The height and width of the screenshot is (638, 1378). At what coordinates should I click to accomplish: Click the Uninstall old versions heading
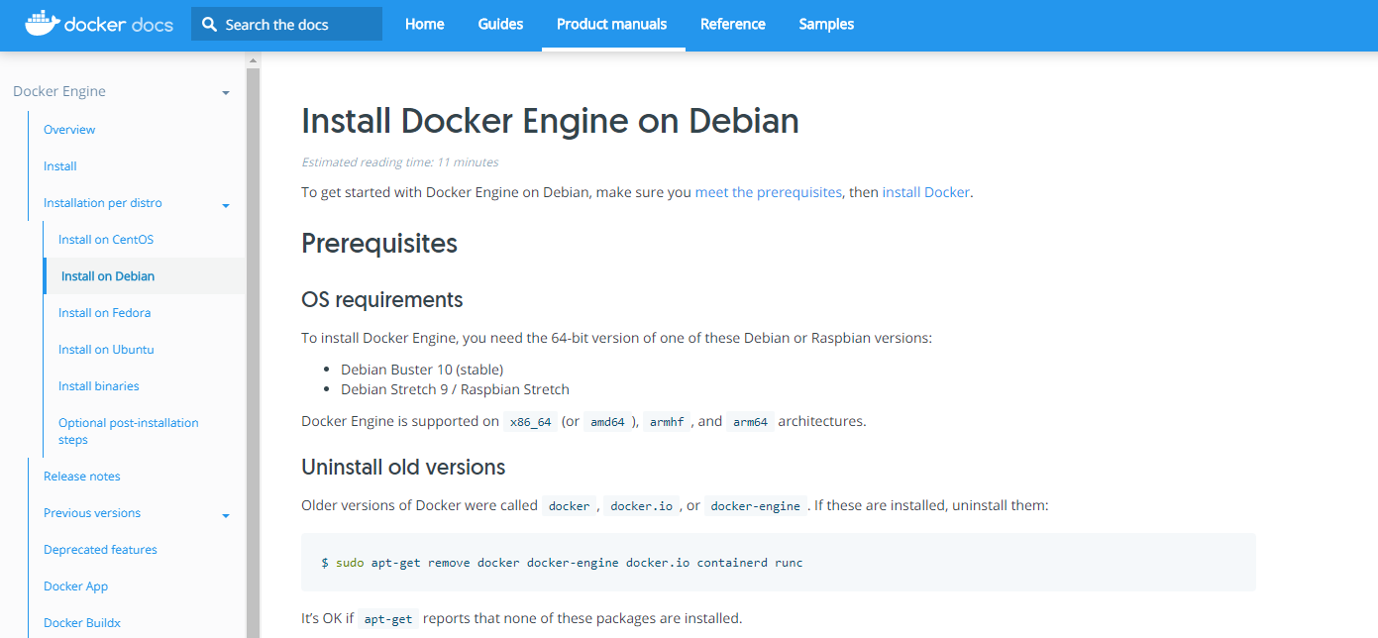click(x=403, y=467)
